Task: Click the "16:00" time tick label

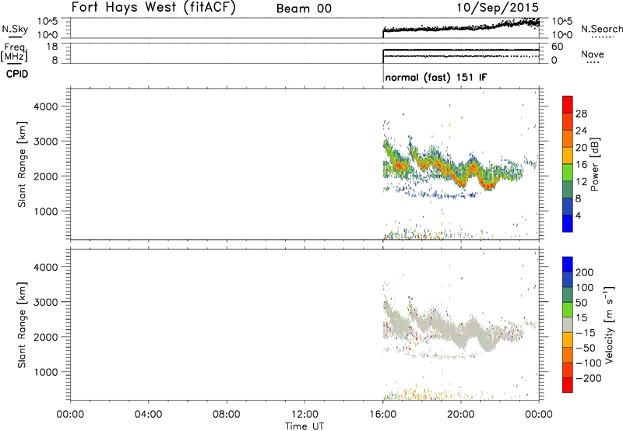Action: (x=382, y=415)
